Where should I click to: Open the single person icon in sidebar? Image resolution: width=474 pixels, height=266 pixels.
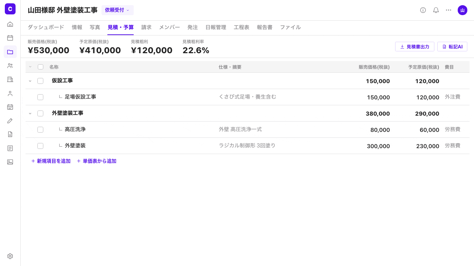click(10, 93)
